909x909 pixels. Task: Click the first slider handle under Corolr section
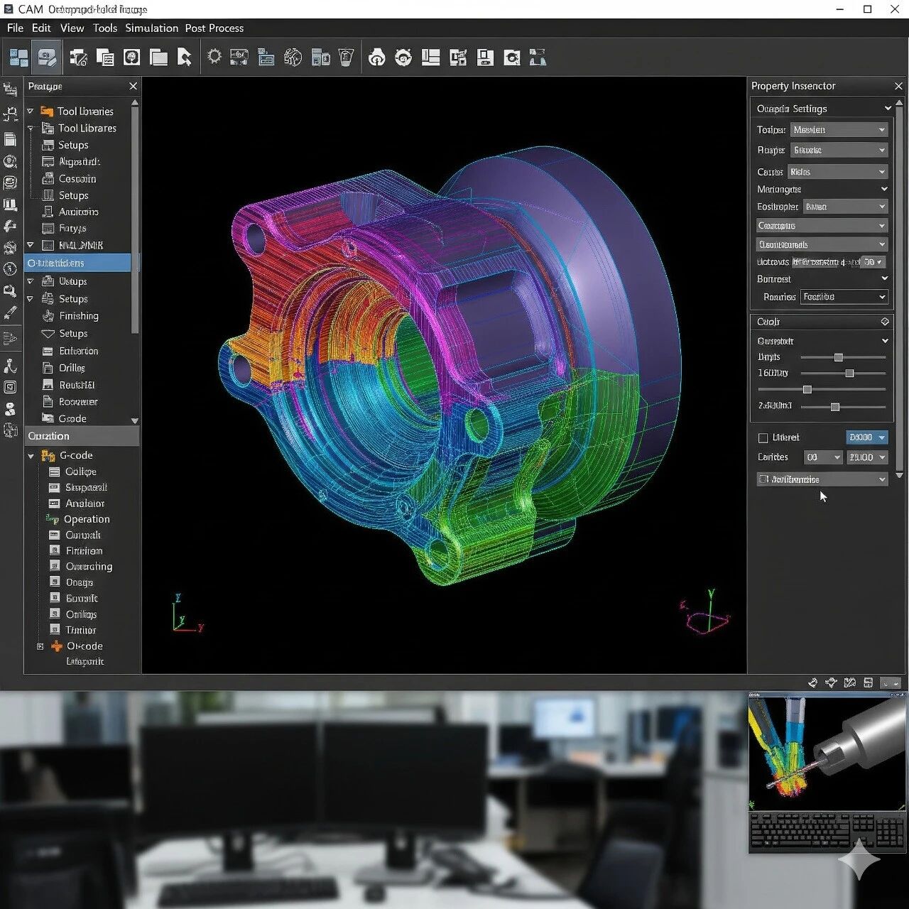tap(839, 357)
